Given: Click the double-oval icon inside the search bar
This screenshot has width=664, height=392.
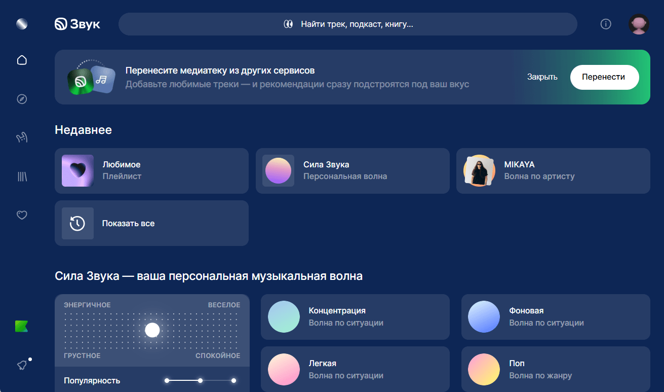Looking at the screenshot, I should [288, 24].
